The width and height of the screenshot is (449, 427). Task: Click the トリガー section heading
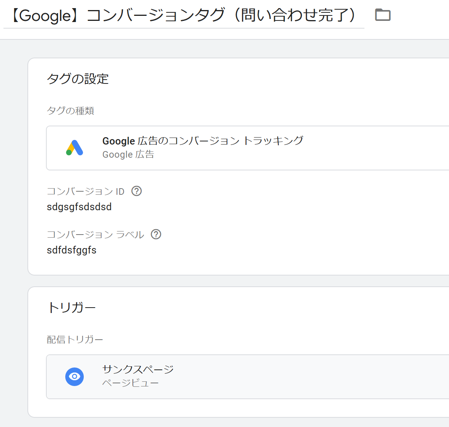(x=71, y=308)
